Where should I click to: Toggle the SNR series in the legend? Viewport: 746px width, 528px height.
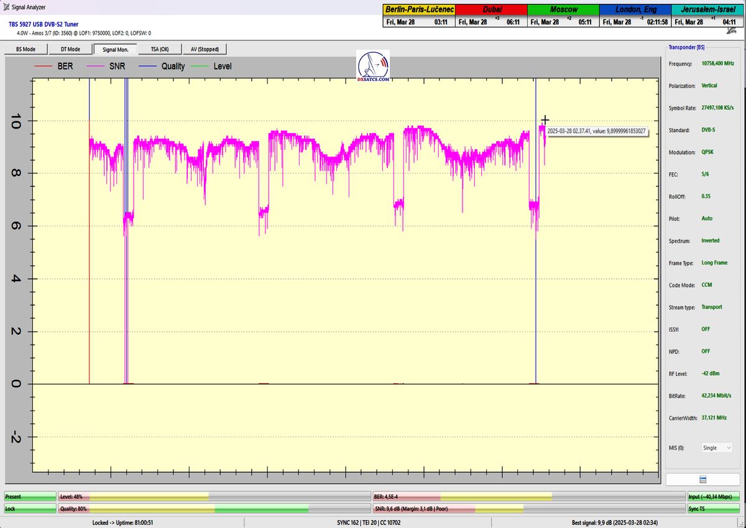pyautogui.click(x=106, y=66)
